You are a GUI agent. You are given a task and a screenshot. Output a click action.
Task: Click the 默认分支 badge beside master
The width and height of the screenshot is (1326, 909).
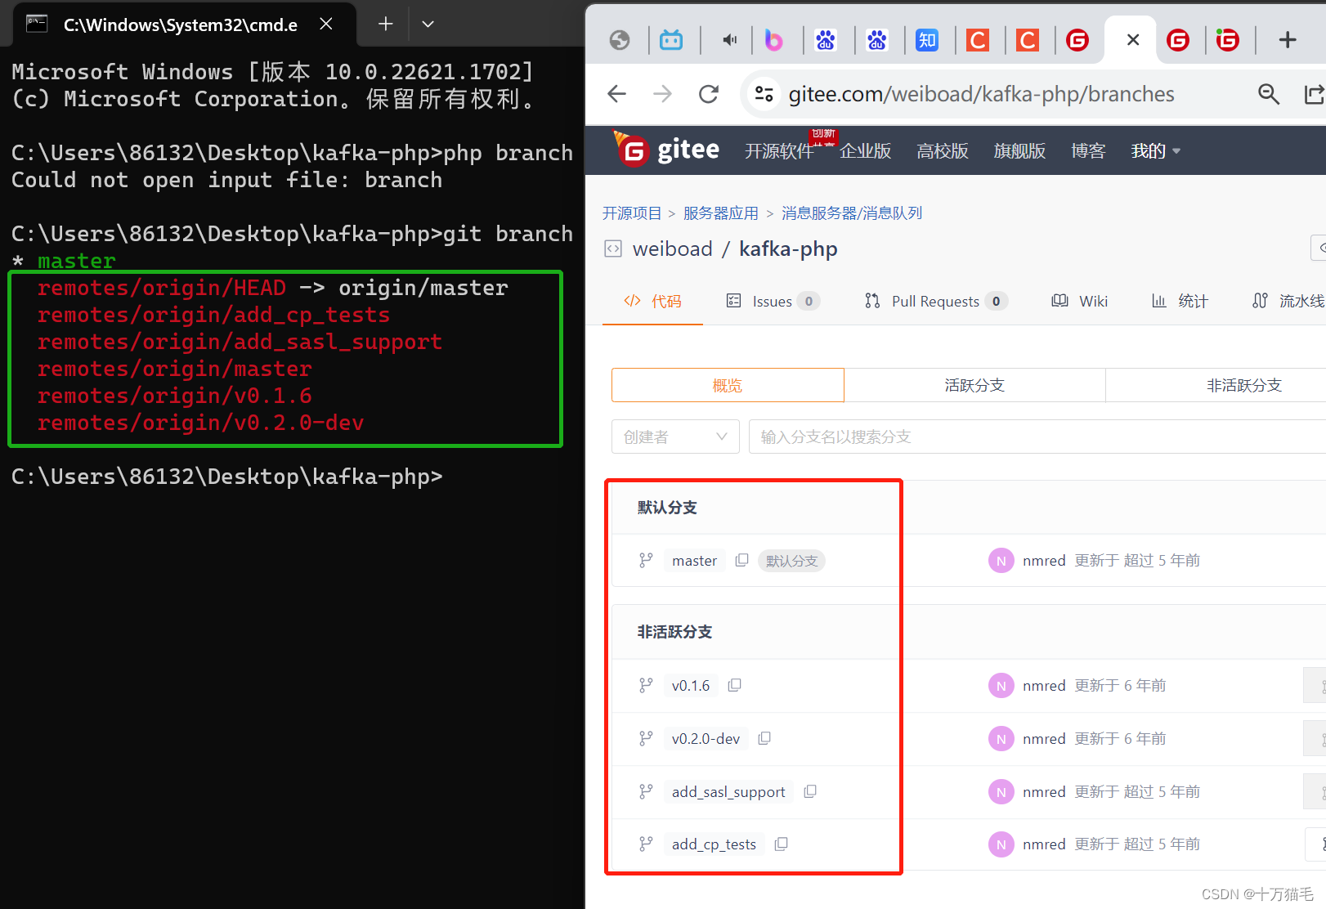pyautogui.click(x=791, y=560)
